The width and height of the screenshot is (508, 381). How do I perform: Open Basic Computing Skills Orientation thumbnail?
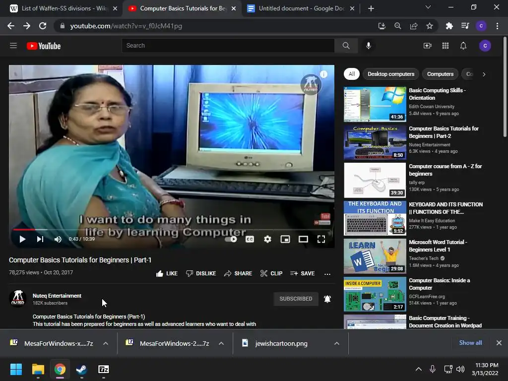tap(375, 104)
